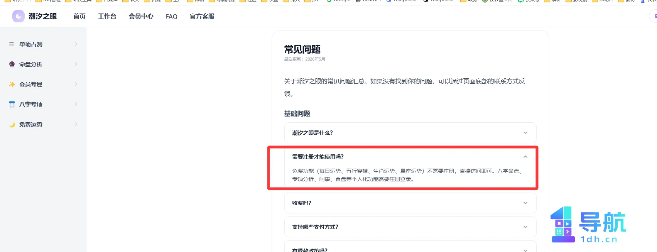This screenshot has width=657, height=252.
Task: Collapse chevron of 需要注册才能使用吗? question
Action: (x=525, y=157)
